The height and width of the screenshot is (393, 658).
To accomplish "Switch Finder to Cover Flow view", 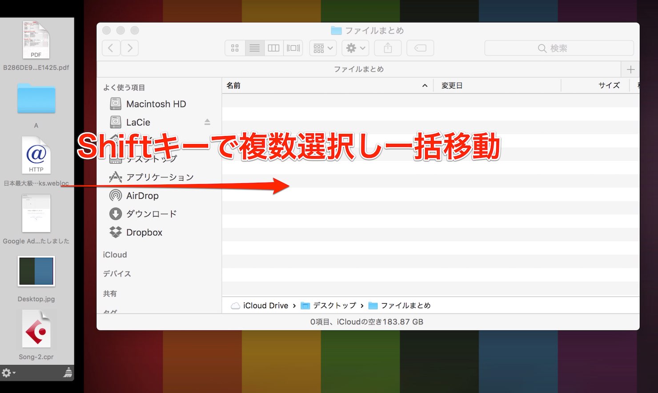I will pos(293,48).
